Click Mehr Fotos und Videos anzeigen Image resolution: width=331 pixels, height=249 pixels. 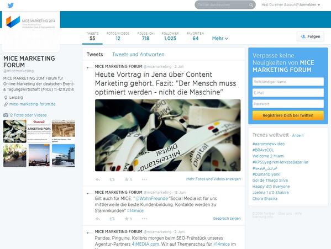click(x=213, y=179)
